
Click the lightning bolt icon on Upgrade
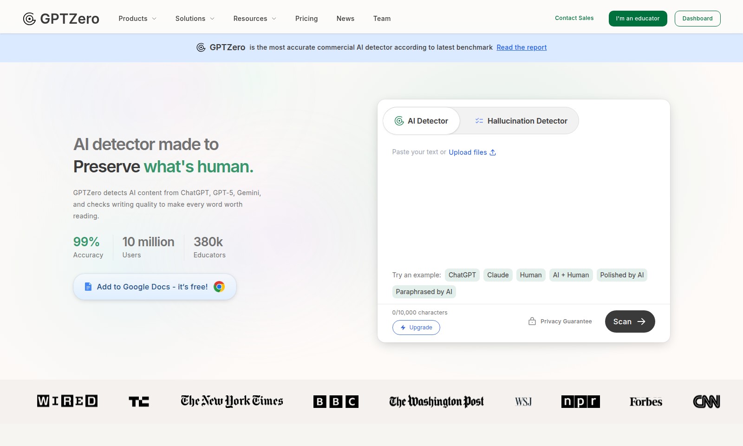click(403, 328)
